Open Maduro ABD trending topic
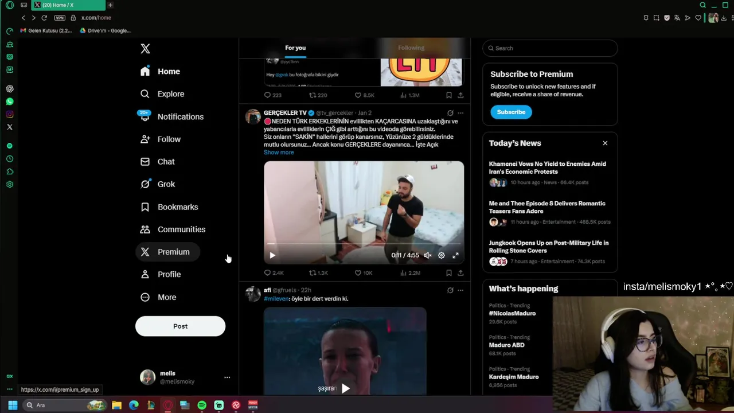The image size is (734, 413). click(x=506, y=345)
